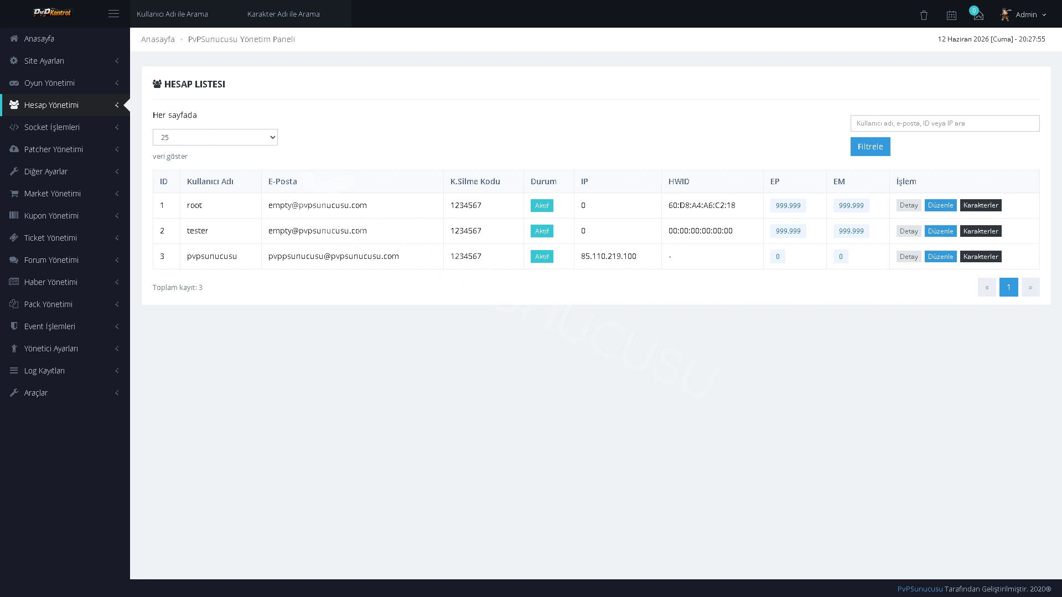Click Karakterler for tester account
Screen dimensions: 1062x597
981,231
